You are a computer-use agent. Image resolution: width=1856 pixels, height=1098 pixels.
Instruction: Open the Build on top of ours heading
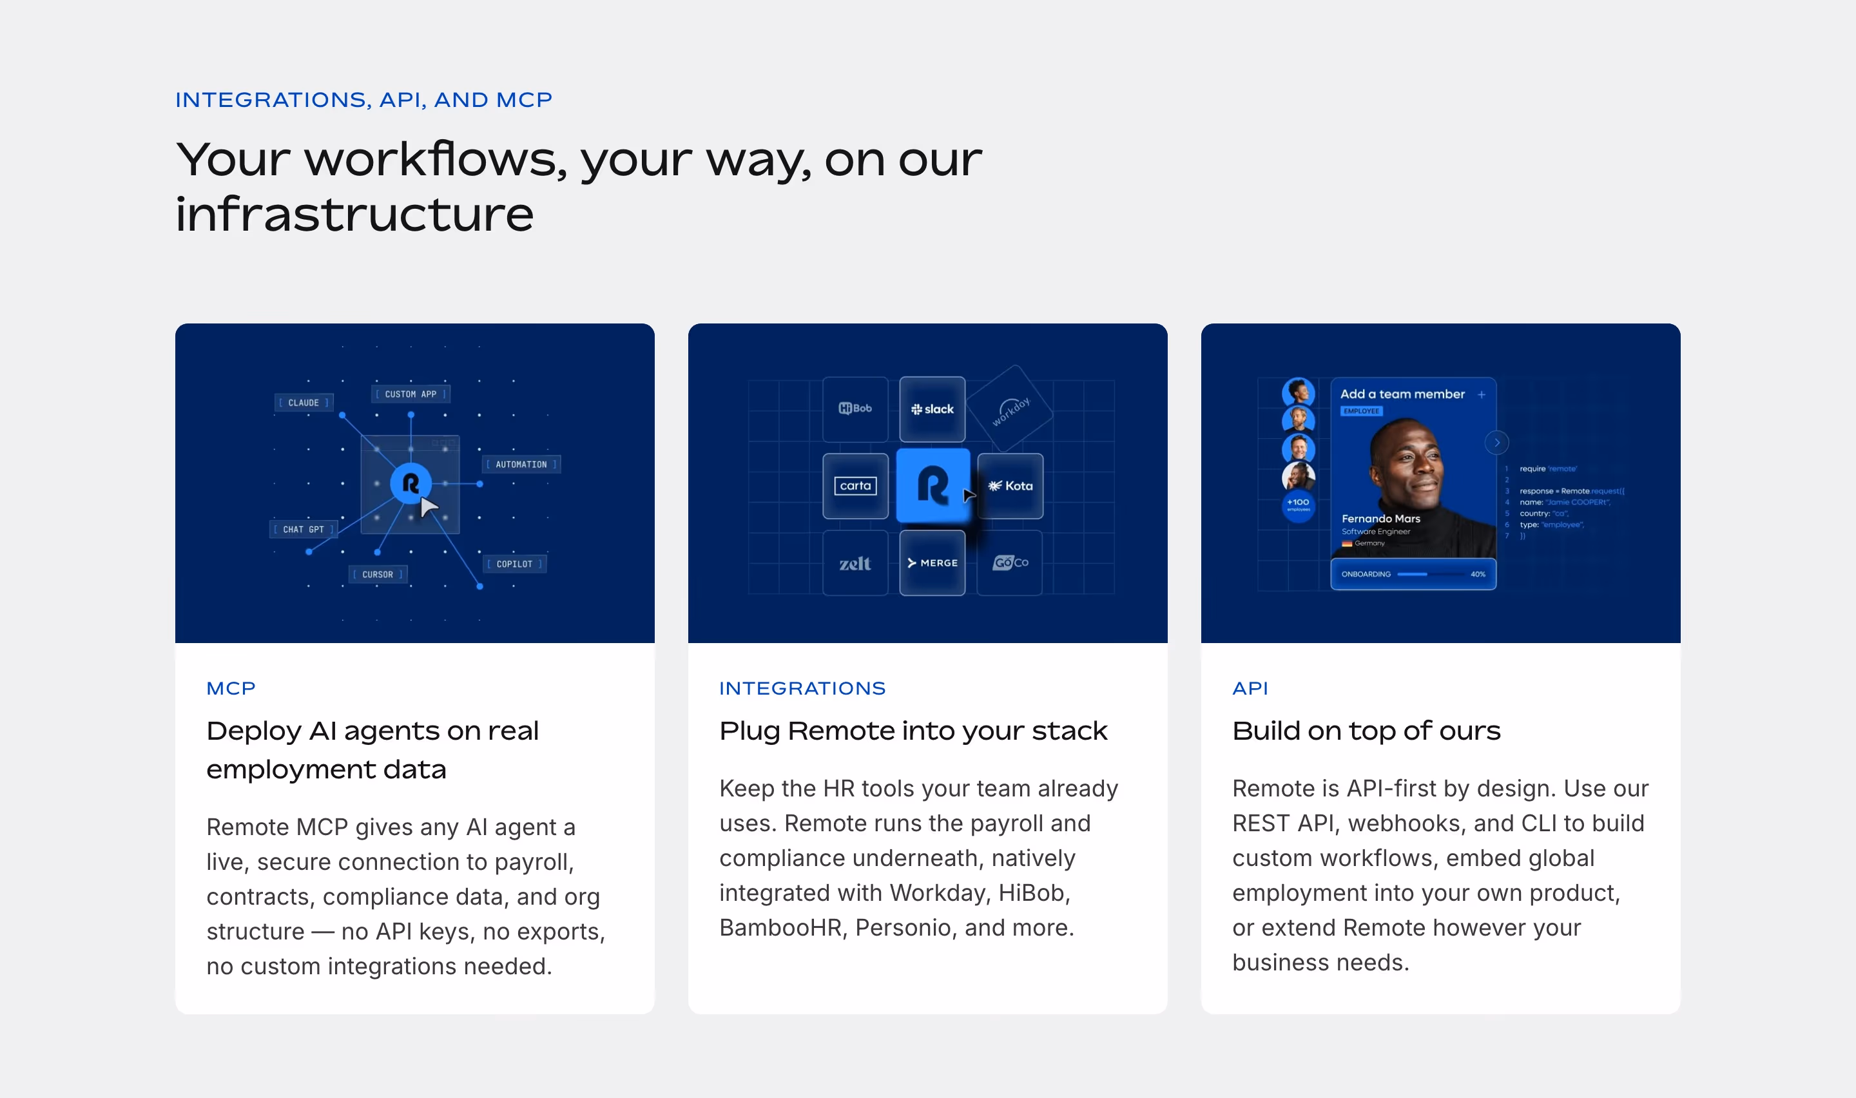pos(1366,731)
